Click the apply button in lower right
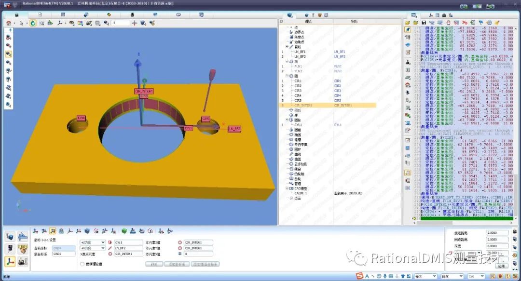This screenshot has width=521, height=281. [501, 266]
